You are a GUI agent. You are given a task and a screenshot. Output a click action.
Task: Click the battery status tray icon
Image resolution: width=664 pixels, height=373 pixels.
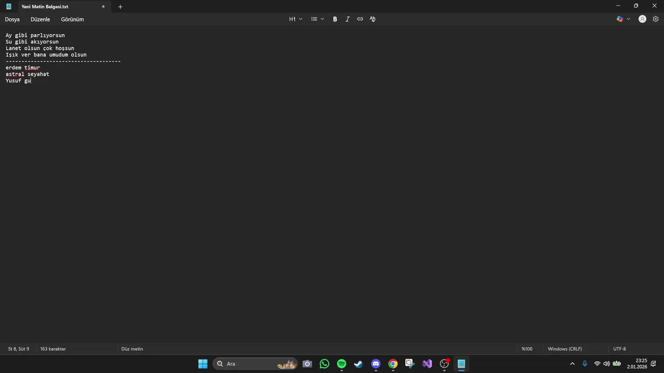pos(616,364)
